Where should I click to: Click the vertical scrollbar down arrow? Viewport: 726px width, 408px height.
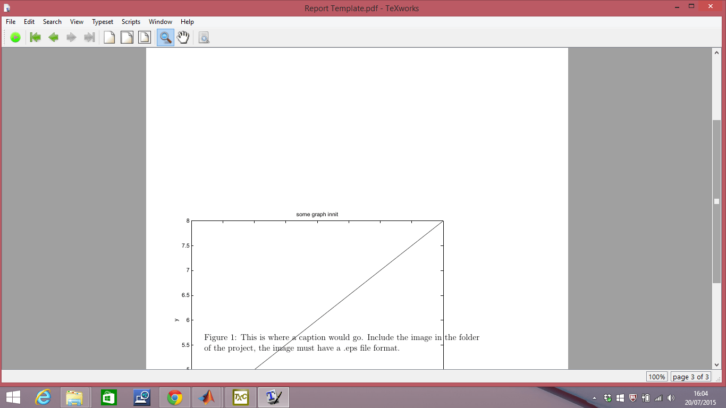pos(717,365)
